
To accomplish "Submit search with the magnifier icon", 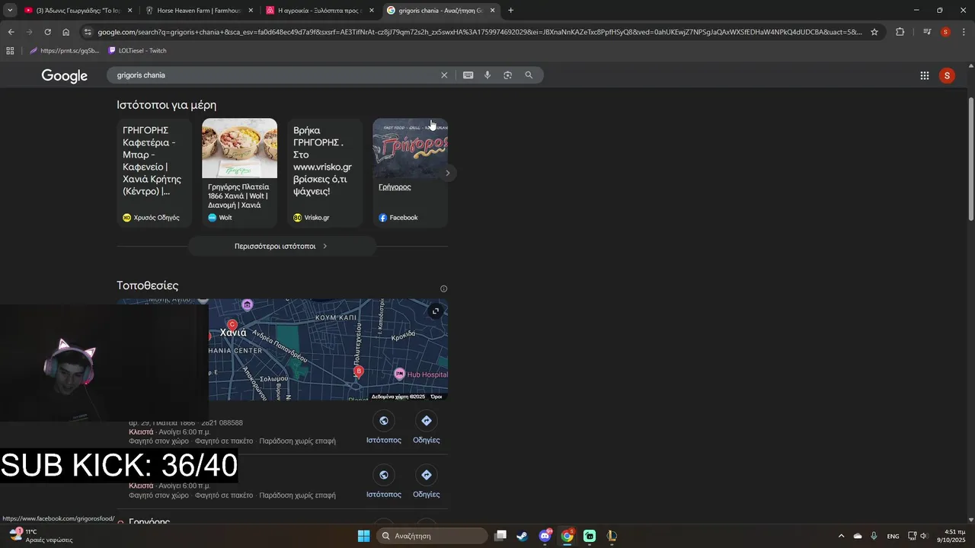I will 529,75.
